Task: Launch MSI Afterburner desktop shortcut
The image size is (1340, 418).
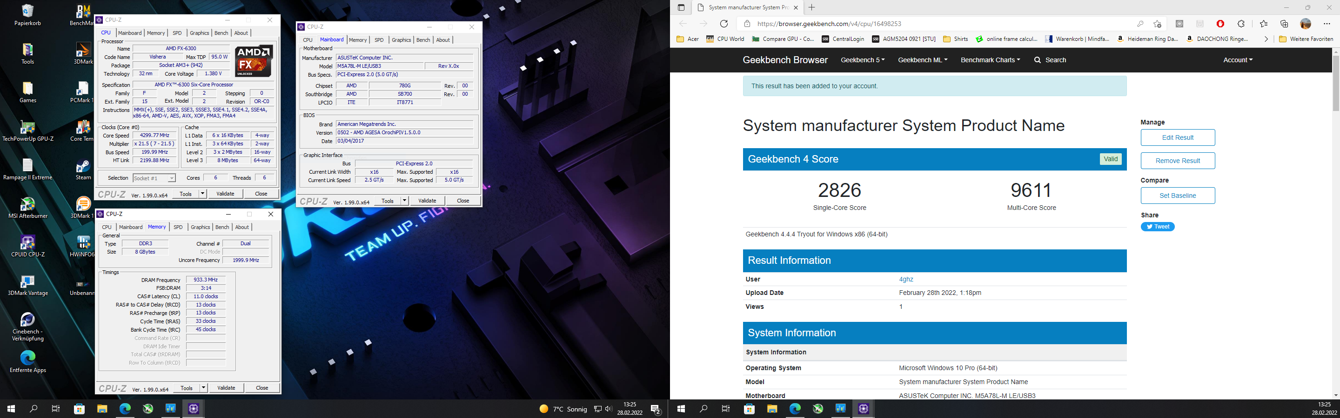Action: (27, 208)
